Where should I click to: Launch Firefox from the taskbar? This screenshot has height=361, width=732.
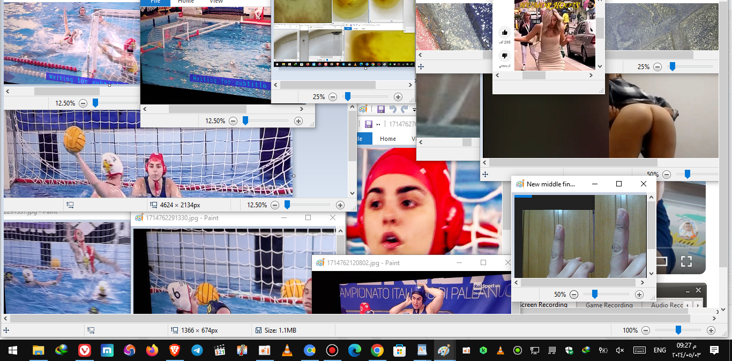coord(152,350)
